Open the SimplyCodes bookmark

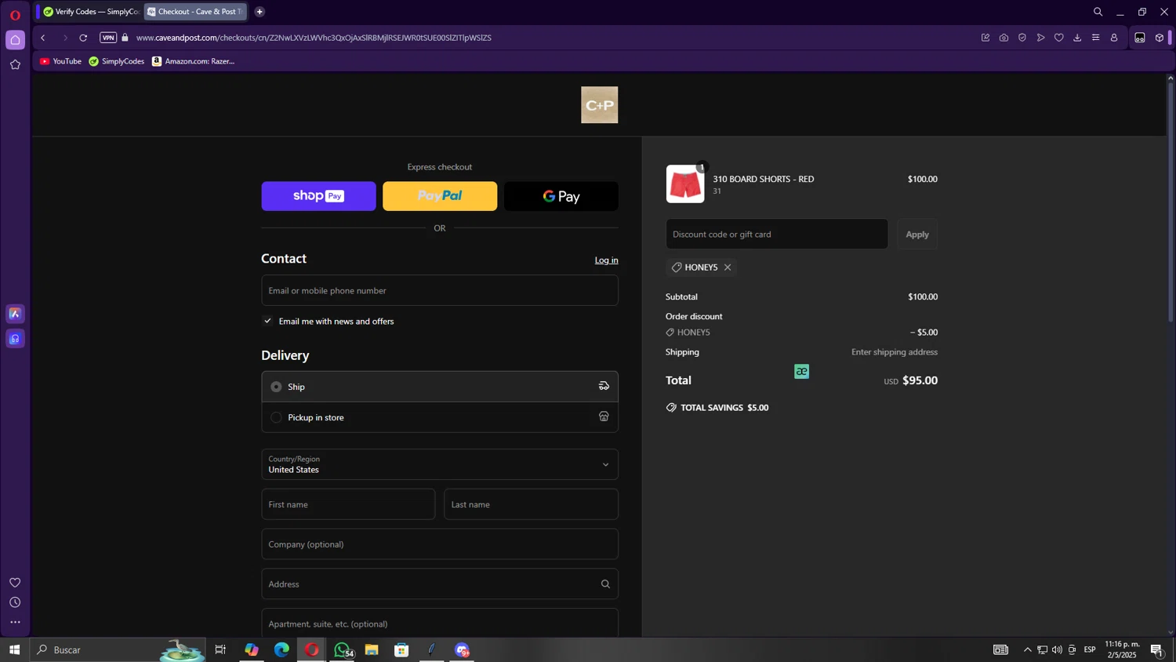click(117, 61)
